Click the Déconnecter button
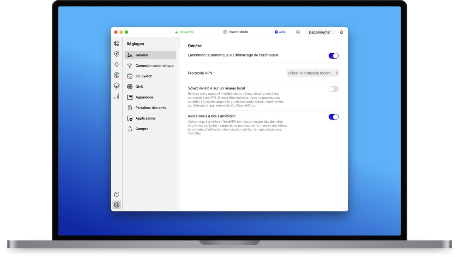Screen dimensions: 459x257 [x=320, y=32]
